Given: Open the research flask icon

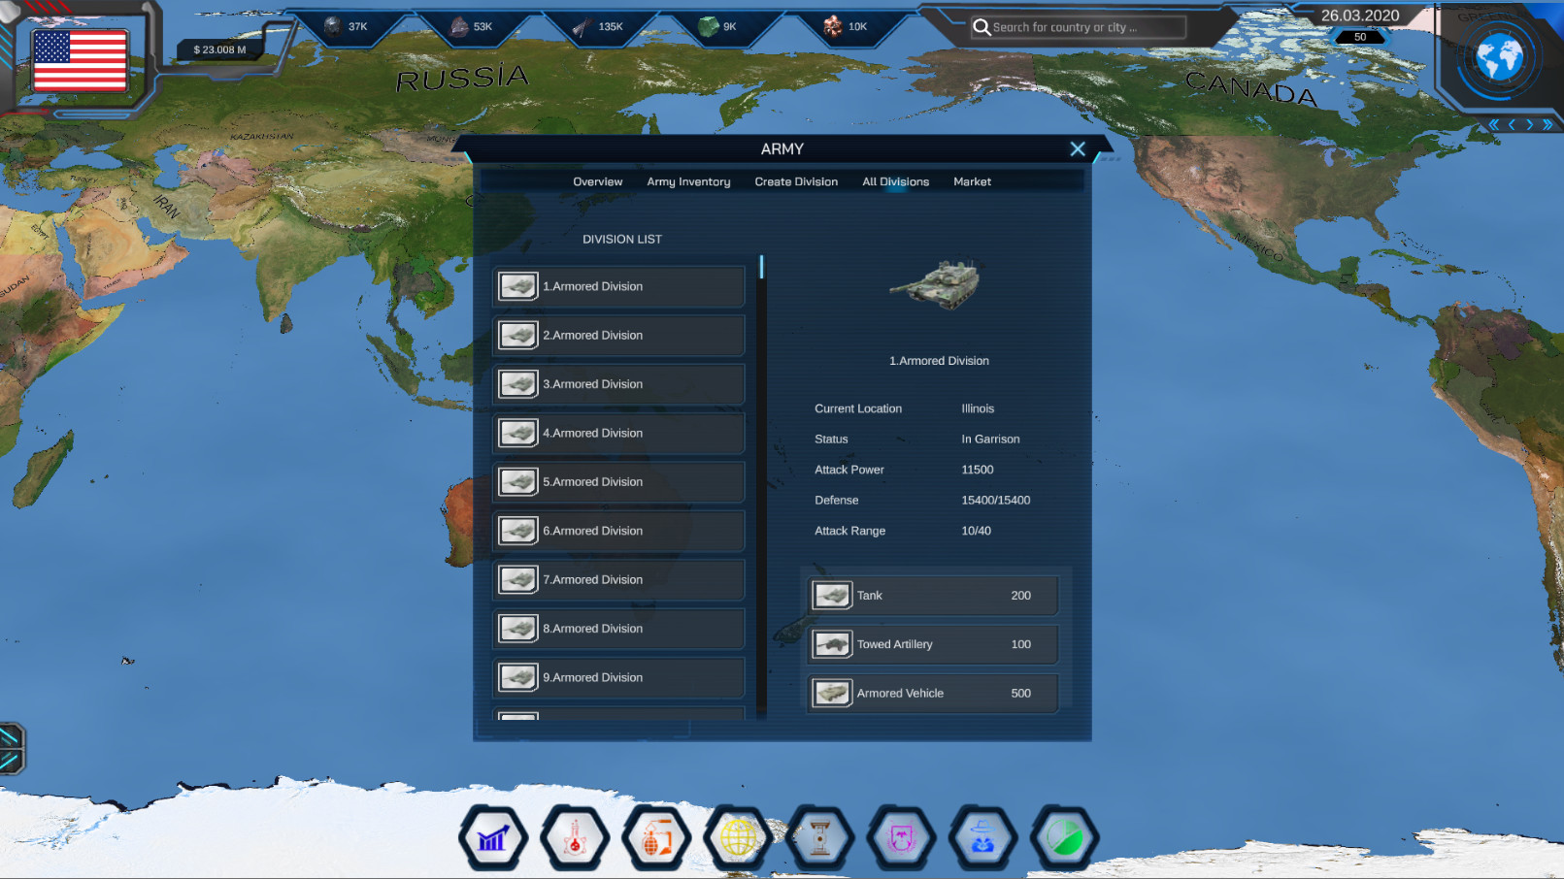Looking at the screenshot, I should (x=575, y=838).
